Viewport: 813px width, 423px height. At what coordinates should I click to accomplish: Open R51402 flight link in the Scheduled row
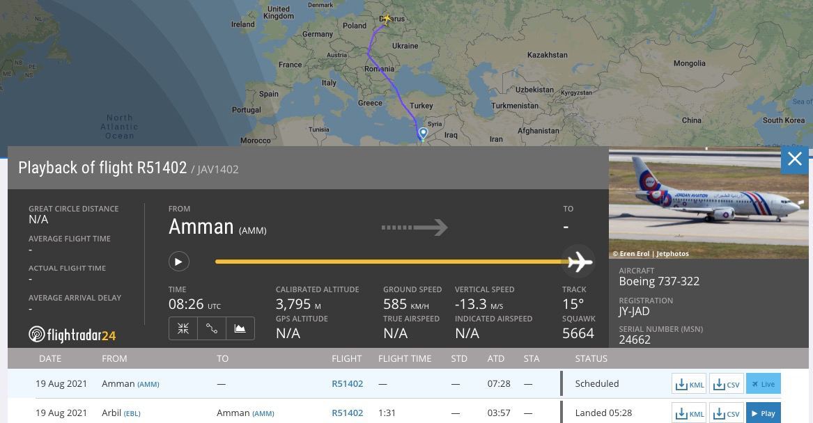pos(348,383)
